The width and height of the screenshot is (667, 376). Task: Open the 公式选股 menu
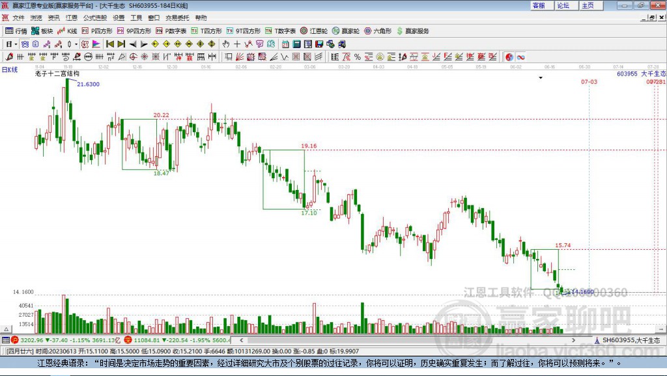pyautogui.click(x=95, y=18)
